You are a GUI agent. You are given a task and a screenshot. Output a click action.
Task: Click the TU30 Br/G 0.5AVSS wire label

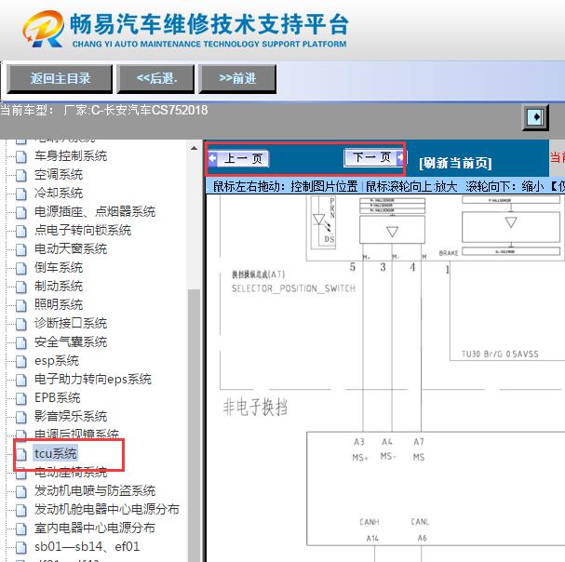[500, 355]
